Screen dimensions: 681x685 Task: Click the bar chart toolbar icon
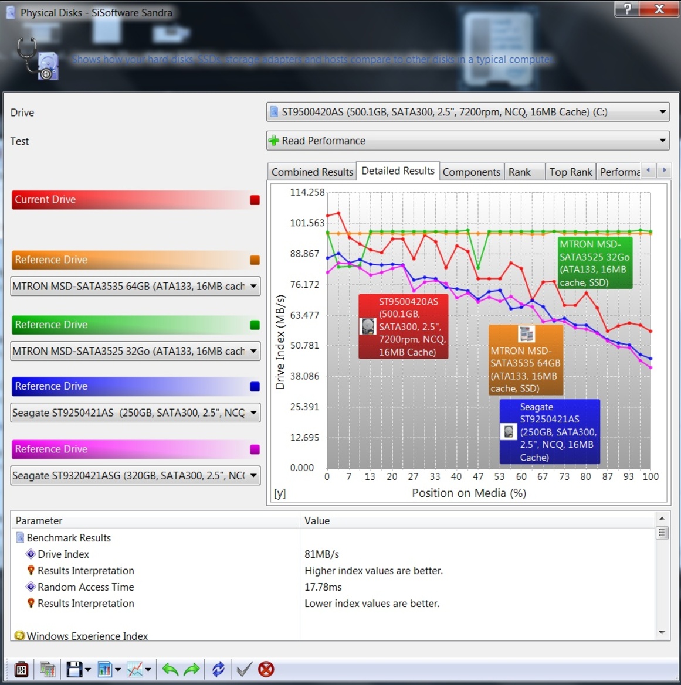click(105, 669)
